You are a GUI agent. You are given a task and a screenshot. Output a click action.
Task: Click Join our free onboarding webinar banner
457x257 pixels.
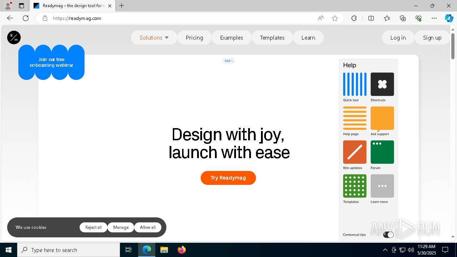point(51,62)
